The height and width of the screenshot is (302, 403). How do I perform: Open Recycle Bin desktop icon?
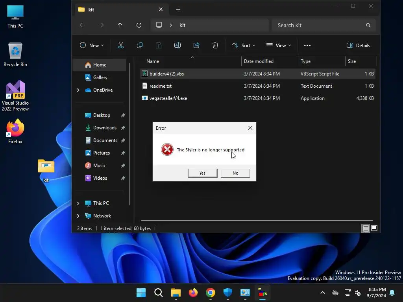(x=15, y=55)
